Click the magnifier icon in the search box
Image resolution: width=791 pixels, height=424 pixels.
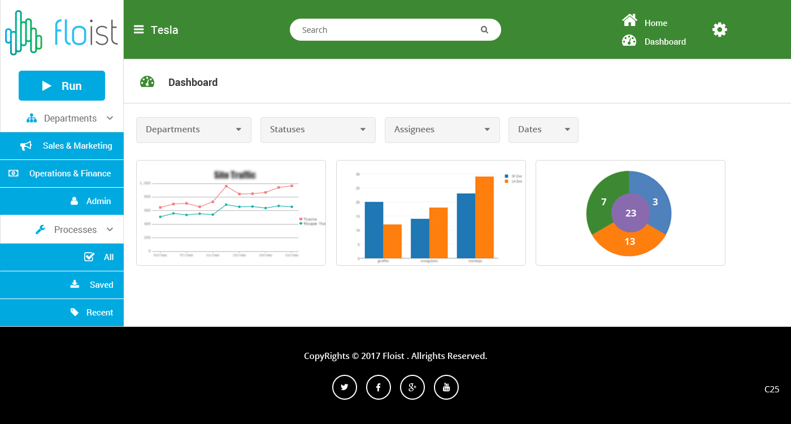[484, 30]
